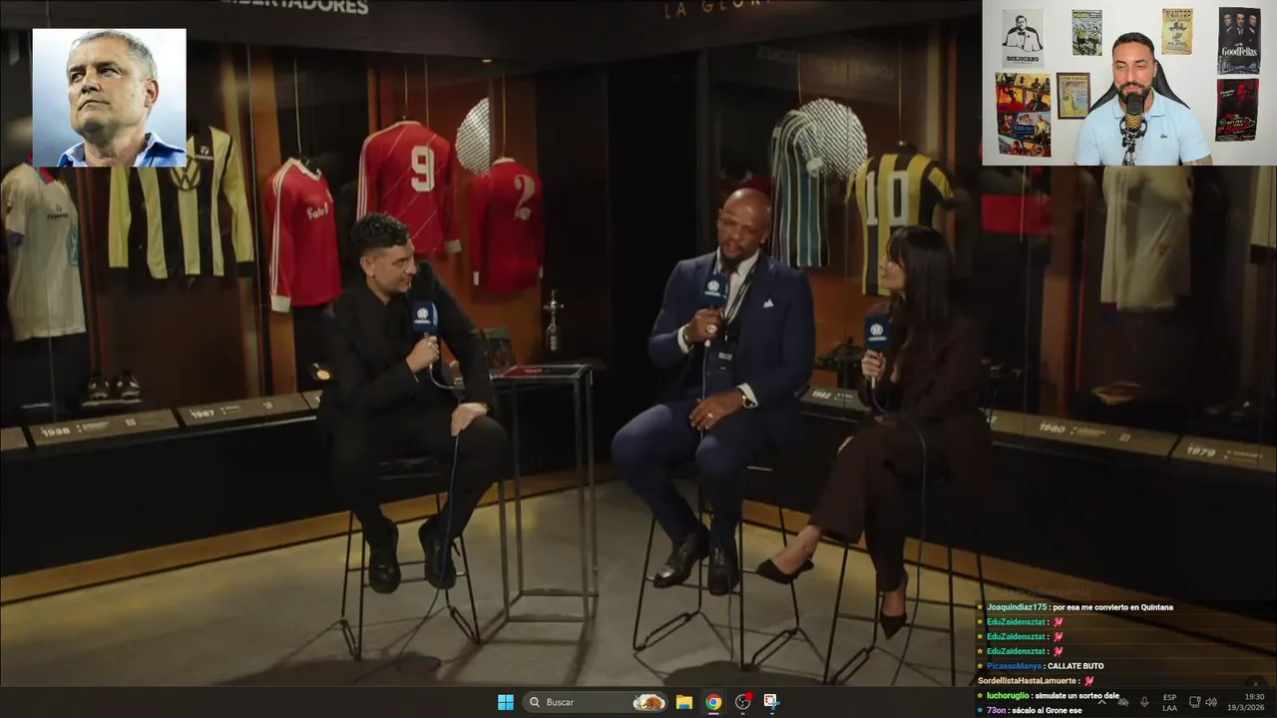Image resolution: width=1277 pixels, height=718 pixels.
Task: Click chat username Joaquindiaz175
Action: click(1017, 607)
